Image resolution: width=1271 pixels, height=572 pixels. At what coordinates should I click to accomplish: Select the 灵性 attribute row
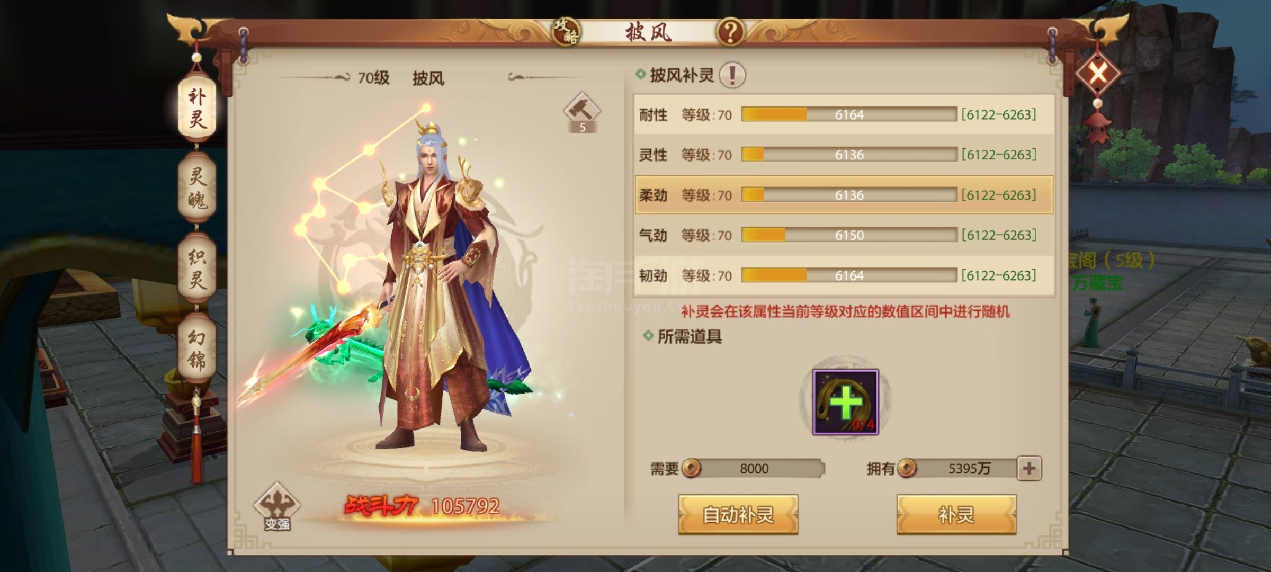tap(844, 155)
